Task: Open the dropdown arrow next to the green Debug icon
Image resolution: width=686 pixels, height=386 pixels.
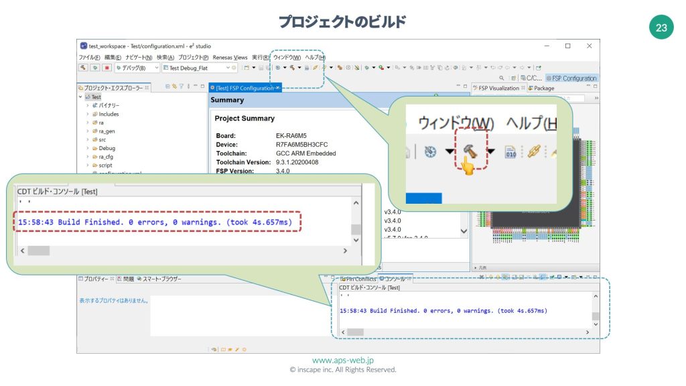Action: (x=374, y=68)
